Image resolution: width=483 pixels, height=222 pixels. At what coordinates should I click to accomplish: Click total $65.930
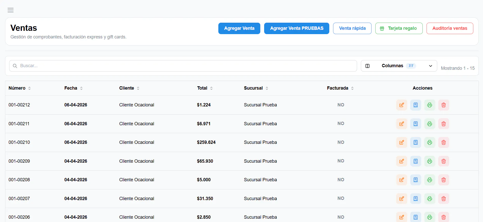tap(205, 161)
